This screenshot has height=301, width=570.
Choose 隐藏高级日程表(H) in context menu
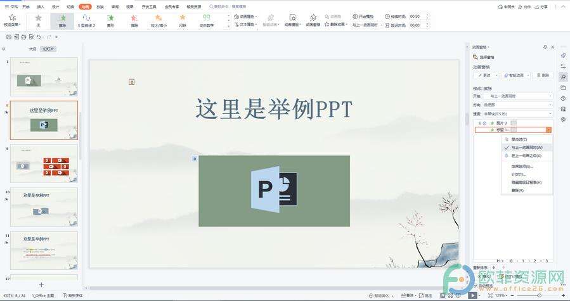[x=526, y=183]
